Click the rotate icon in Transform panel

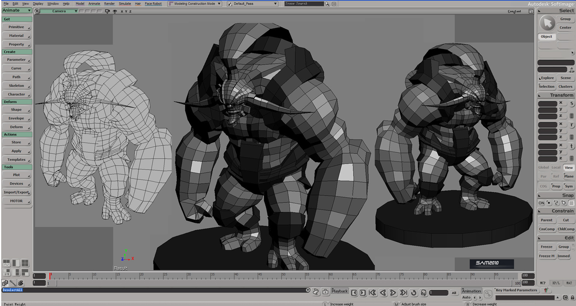click(x=572, y=125)
